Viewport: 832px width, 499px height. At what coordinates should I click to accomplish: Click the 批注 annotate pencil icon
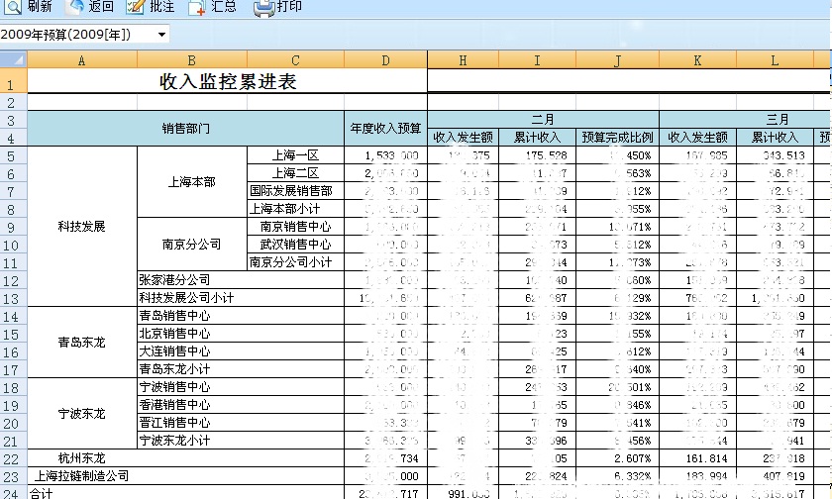[x=136, y=7]
